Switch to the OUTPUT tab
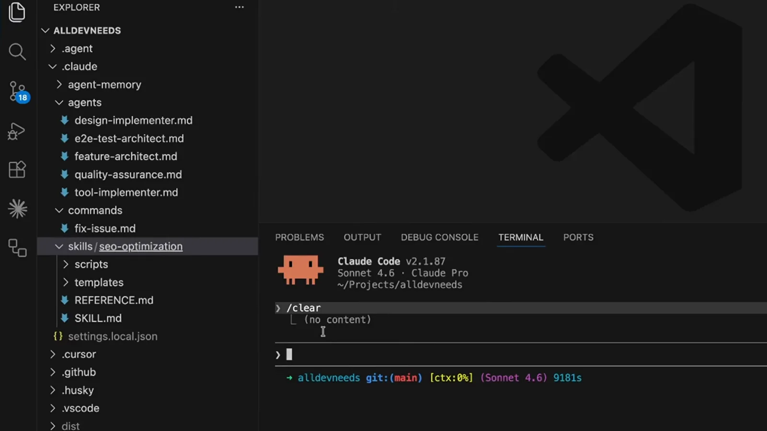Viewport: 767px width, 431px height. coord(362,238)
